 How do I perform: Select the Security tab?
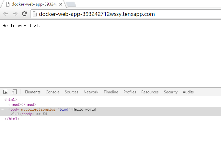170,92
